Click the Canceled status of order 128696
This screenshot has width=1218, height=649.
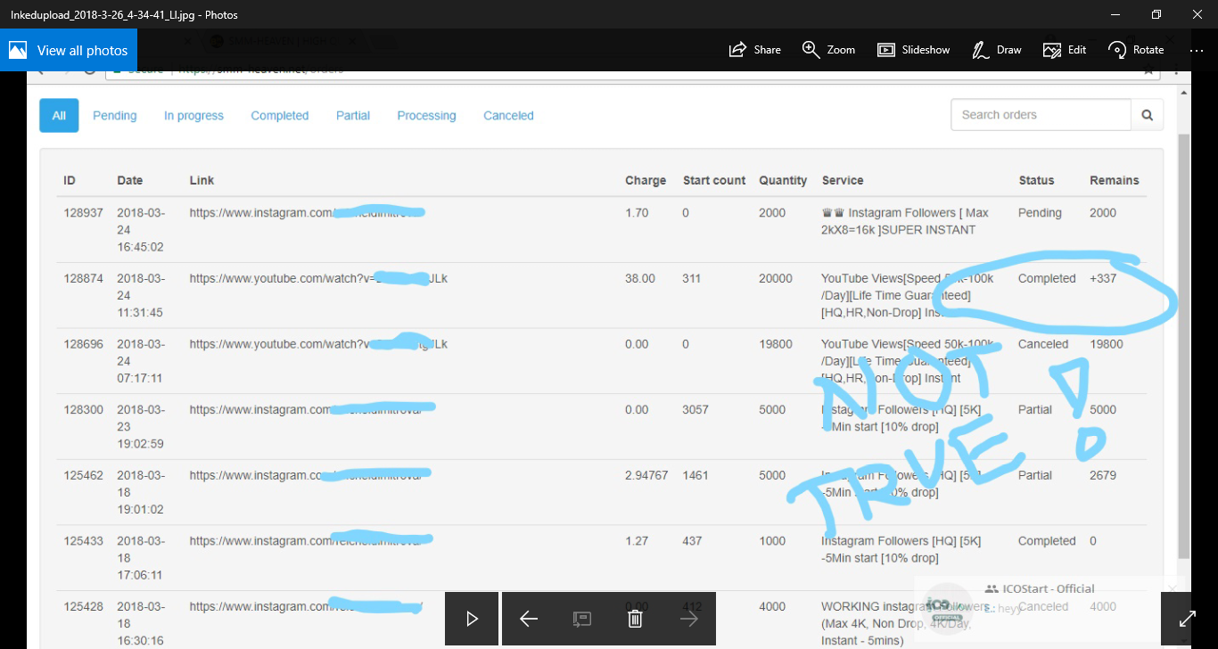[1043, 344]
